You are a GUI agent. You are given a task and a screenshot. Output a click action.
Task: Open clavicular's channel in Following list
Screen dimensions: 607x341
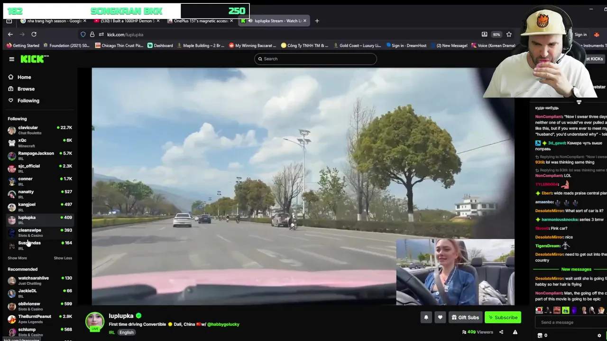tap(40, 130)
